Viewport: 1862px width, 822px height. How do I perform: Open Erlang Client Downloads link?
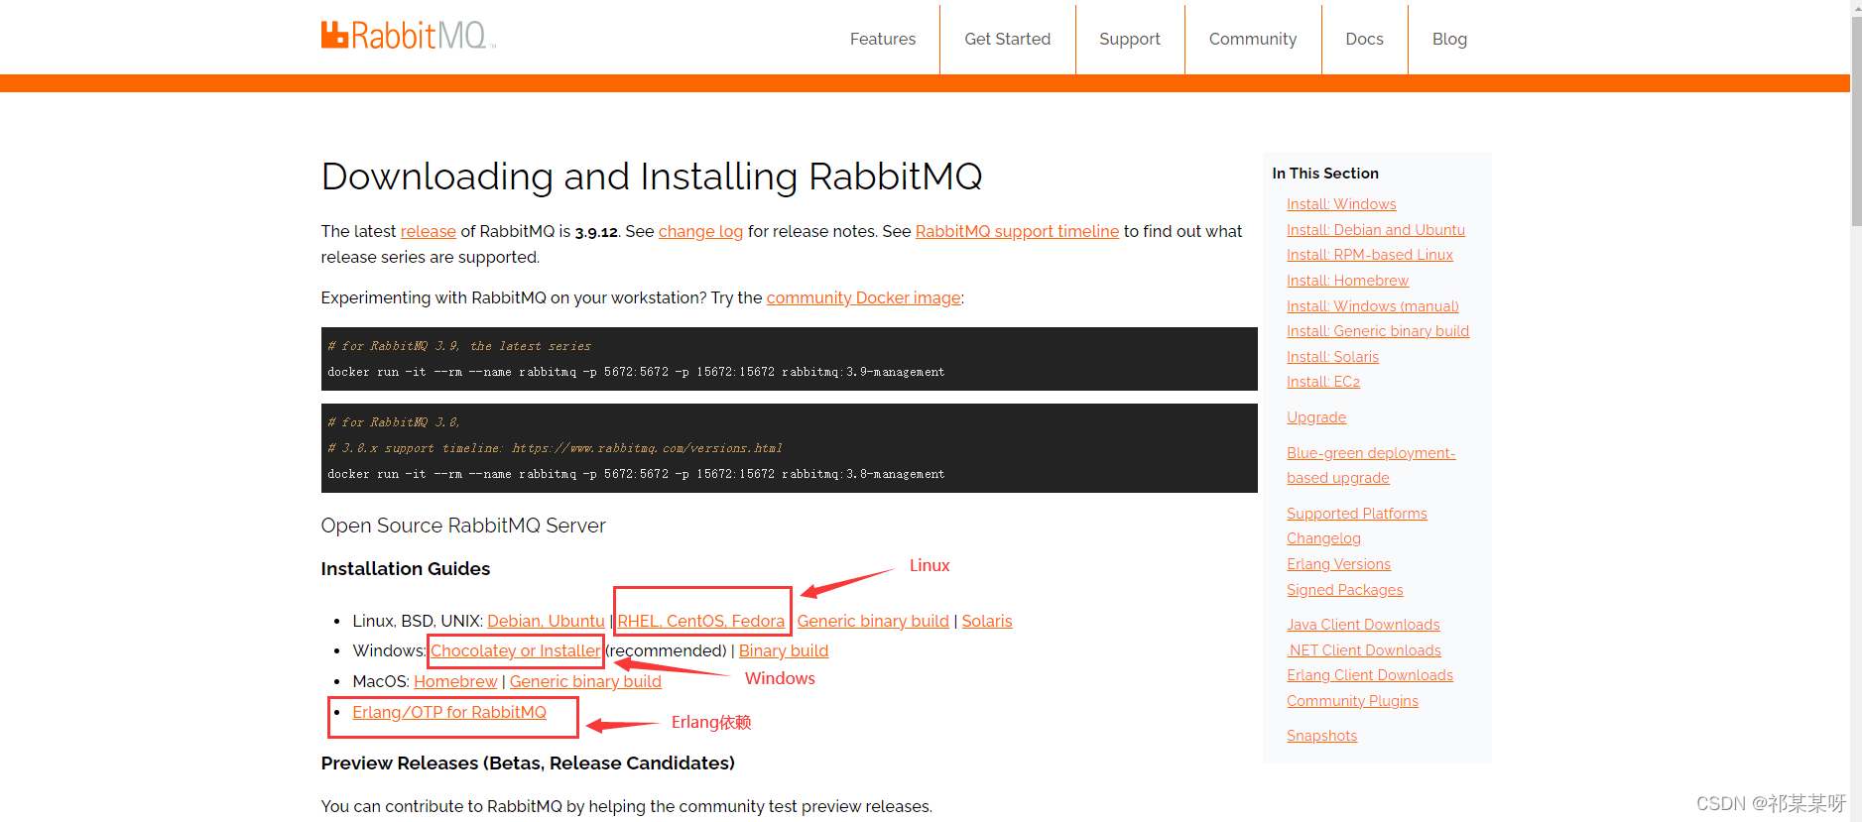(1370, 675)
